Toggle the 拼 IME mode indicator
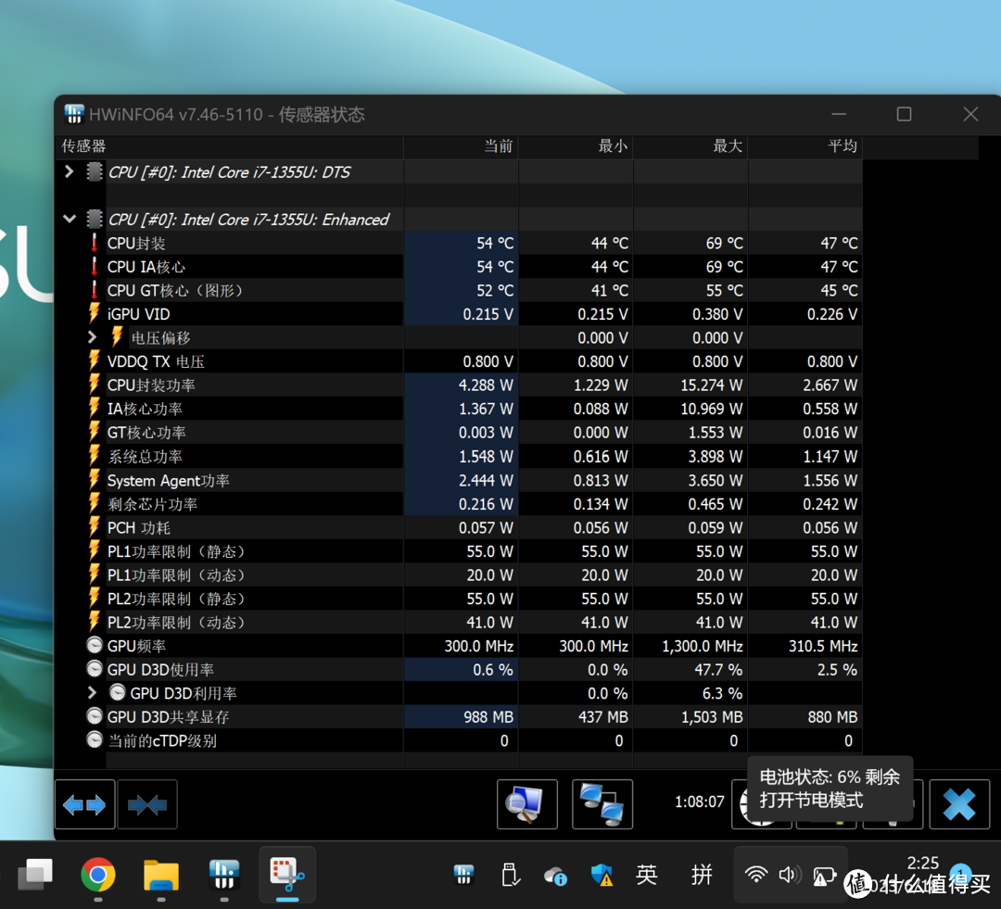 tap(702, 875)
